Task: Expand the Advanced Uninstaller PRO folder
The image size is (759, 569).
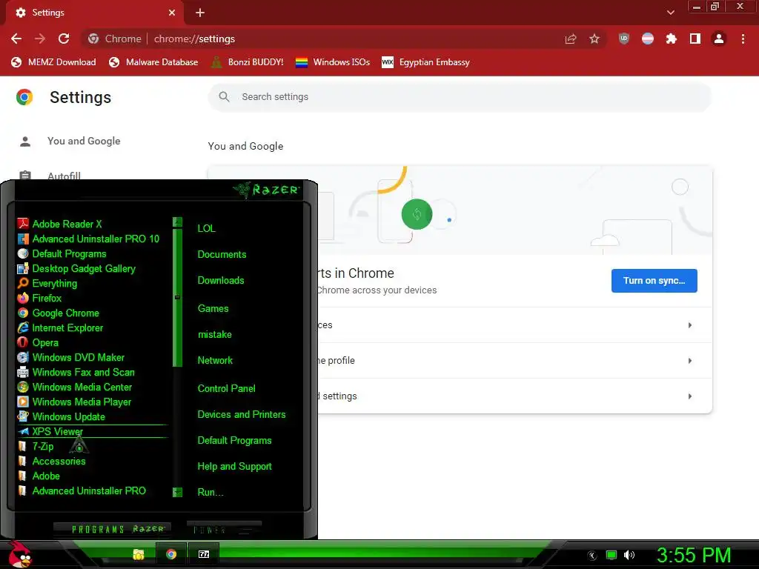Action: (82, 490)
